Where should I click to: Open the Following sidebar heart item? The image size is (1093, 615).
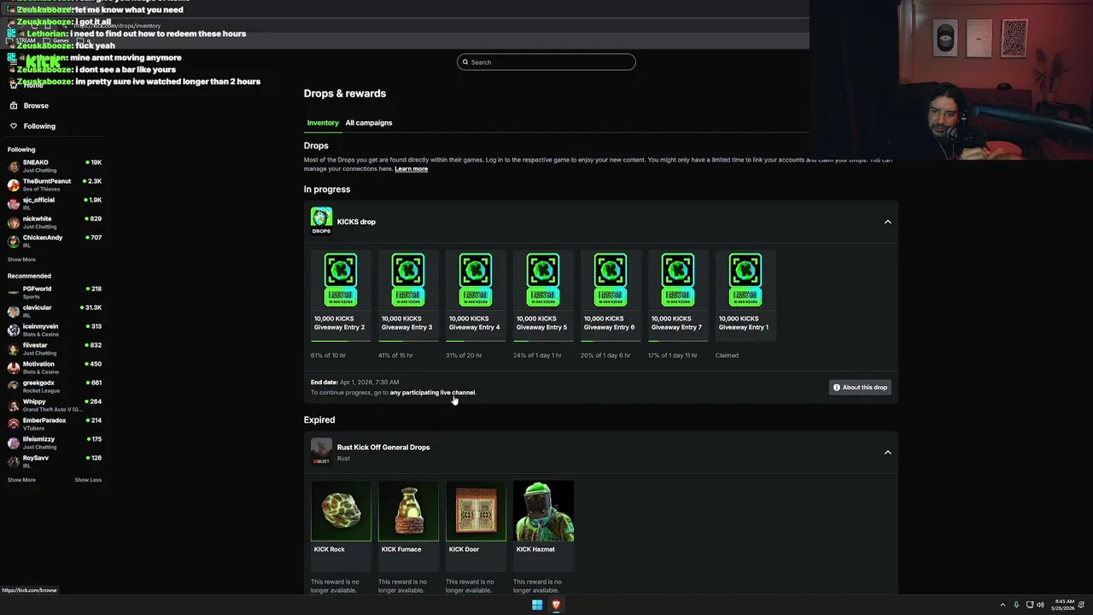tap(32, 126)
